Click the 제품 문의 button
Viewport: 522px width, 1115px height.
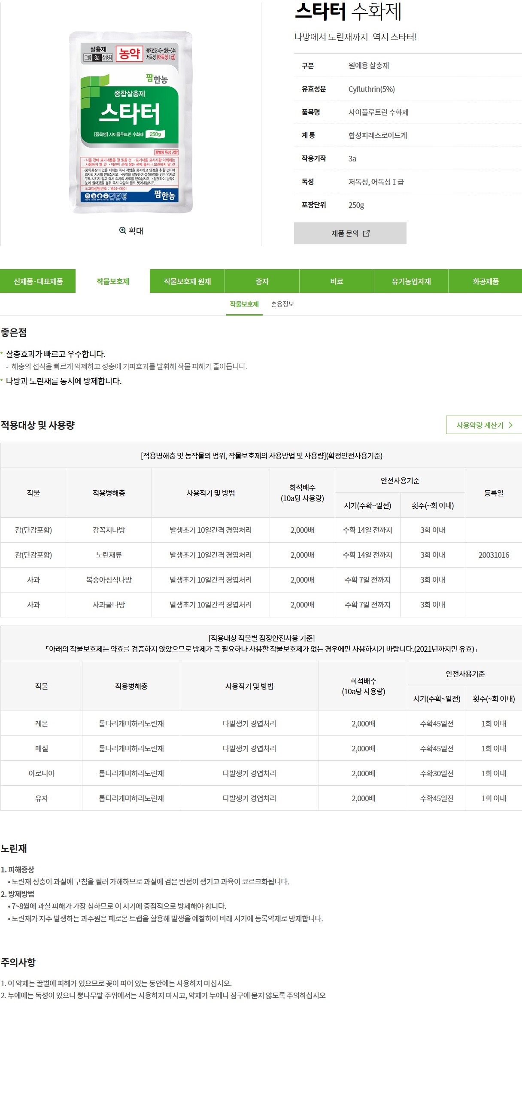[350, 233]
